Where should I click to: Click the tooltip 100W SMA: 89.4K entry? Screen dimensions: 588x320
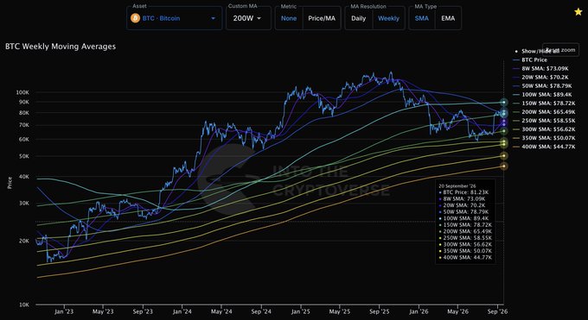click(x=463, y=218)
